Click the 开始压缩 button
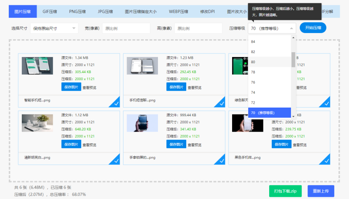This screenshot has height=199, width=349. click(313, 28)
